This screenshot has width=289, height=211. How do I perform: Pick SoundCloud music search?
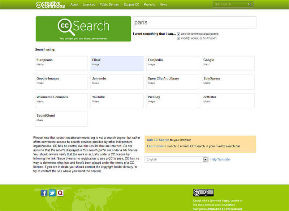pos(61,119)
